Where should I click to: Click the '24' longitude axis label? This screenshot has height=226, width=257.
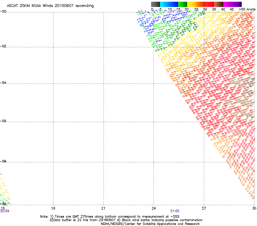(154, 208)
